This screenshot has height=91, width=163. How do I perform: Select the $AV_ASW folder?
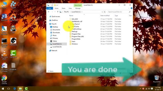[75, 19]
